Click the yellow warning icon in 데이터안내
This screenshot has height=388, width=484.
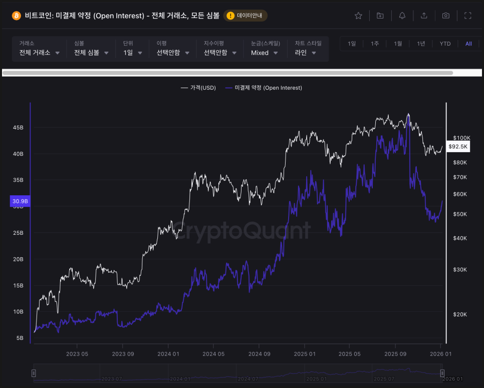pos(230,16)
